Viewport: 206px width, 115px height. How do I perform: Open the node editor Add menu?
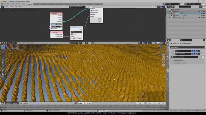pos(16,7)
